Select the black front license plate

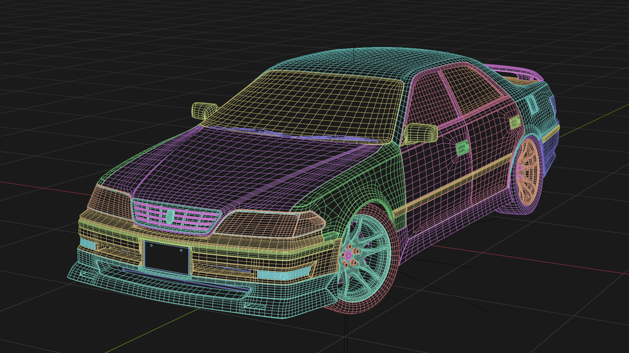pyautogui.click(x=166, y=257)
